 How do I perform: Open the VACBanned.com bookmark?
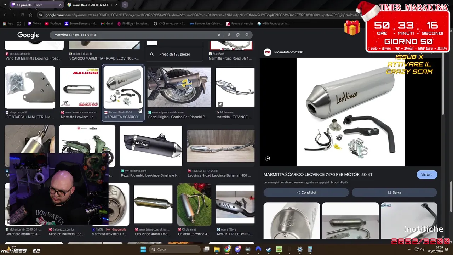click(170, 24)
